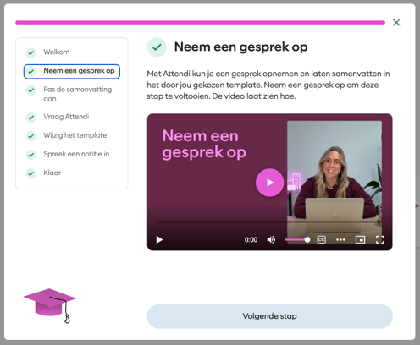Enter fullscreen video mode

pos(380,240)
